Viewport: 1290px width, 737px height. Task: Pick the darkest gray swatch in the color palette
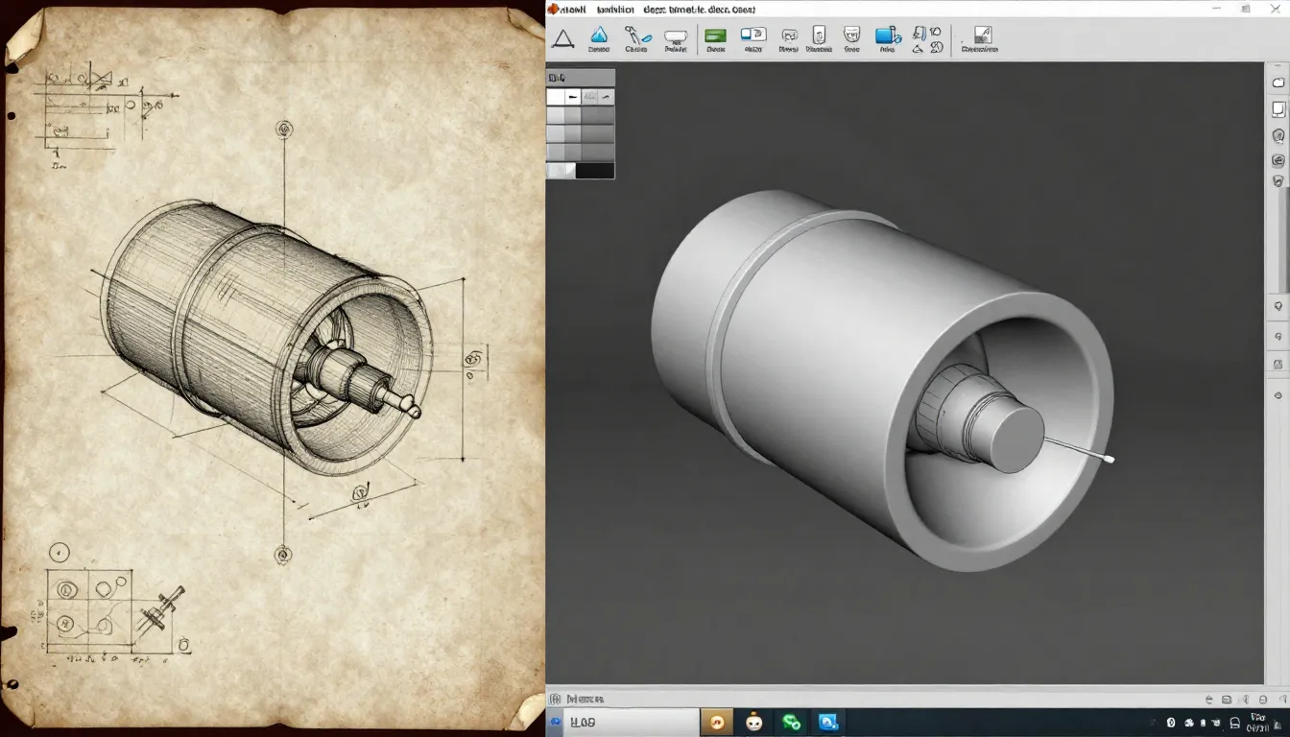[596, 170]
